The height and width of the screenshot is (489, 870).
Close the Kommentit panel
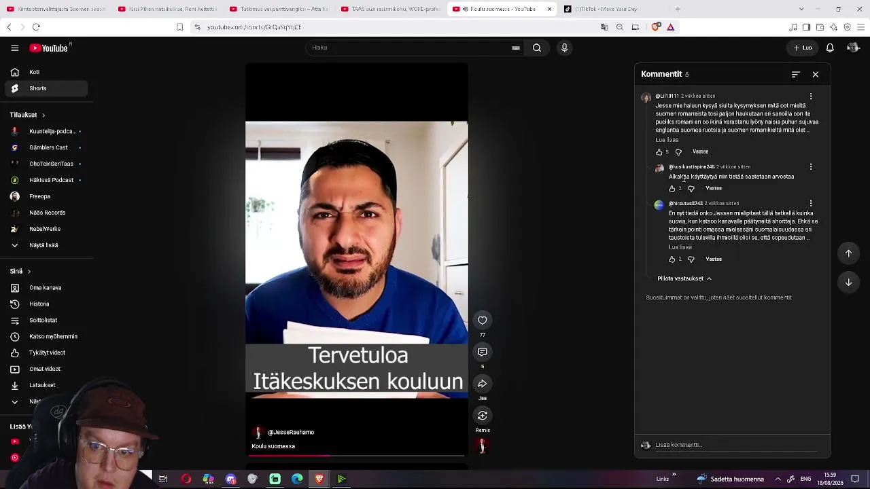816,75
